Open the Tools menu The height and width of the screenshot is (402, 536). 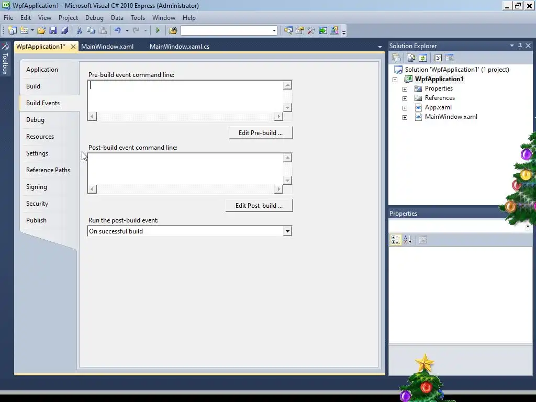click(x=138, y=18)
